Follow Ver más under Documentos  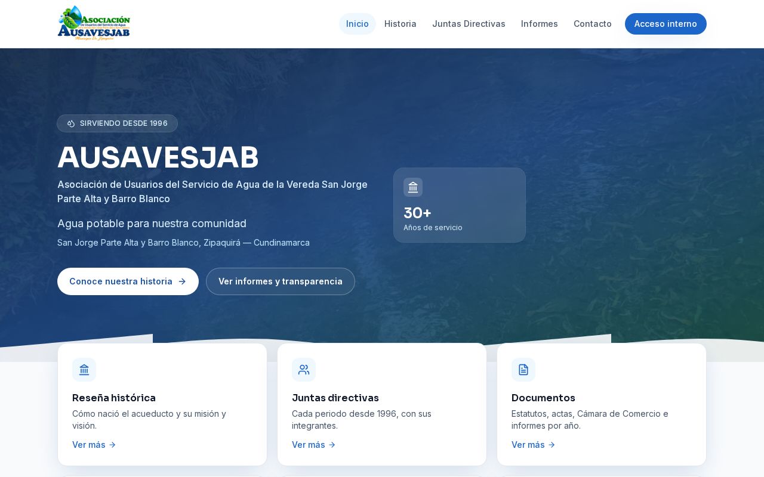(x=534, y=445)
